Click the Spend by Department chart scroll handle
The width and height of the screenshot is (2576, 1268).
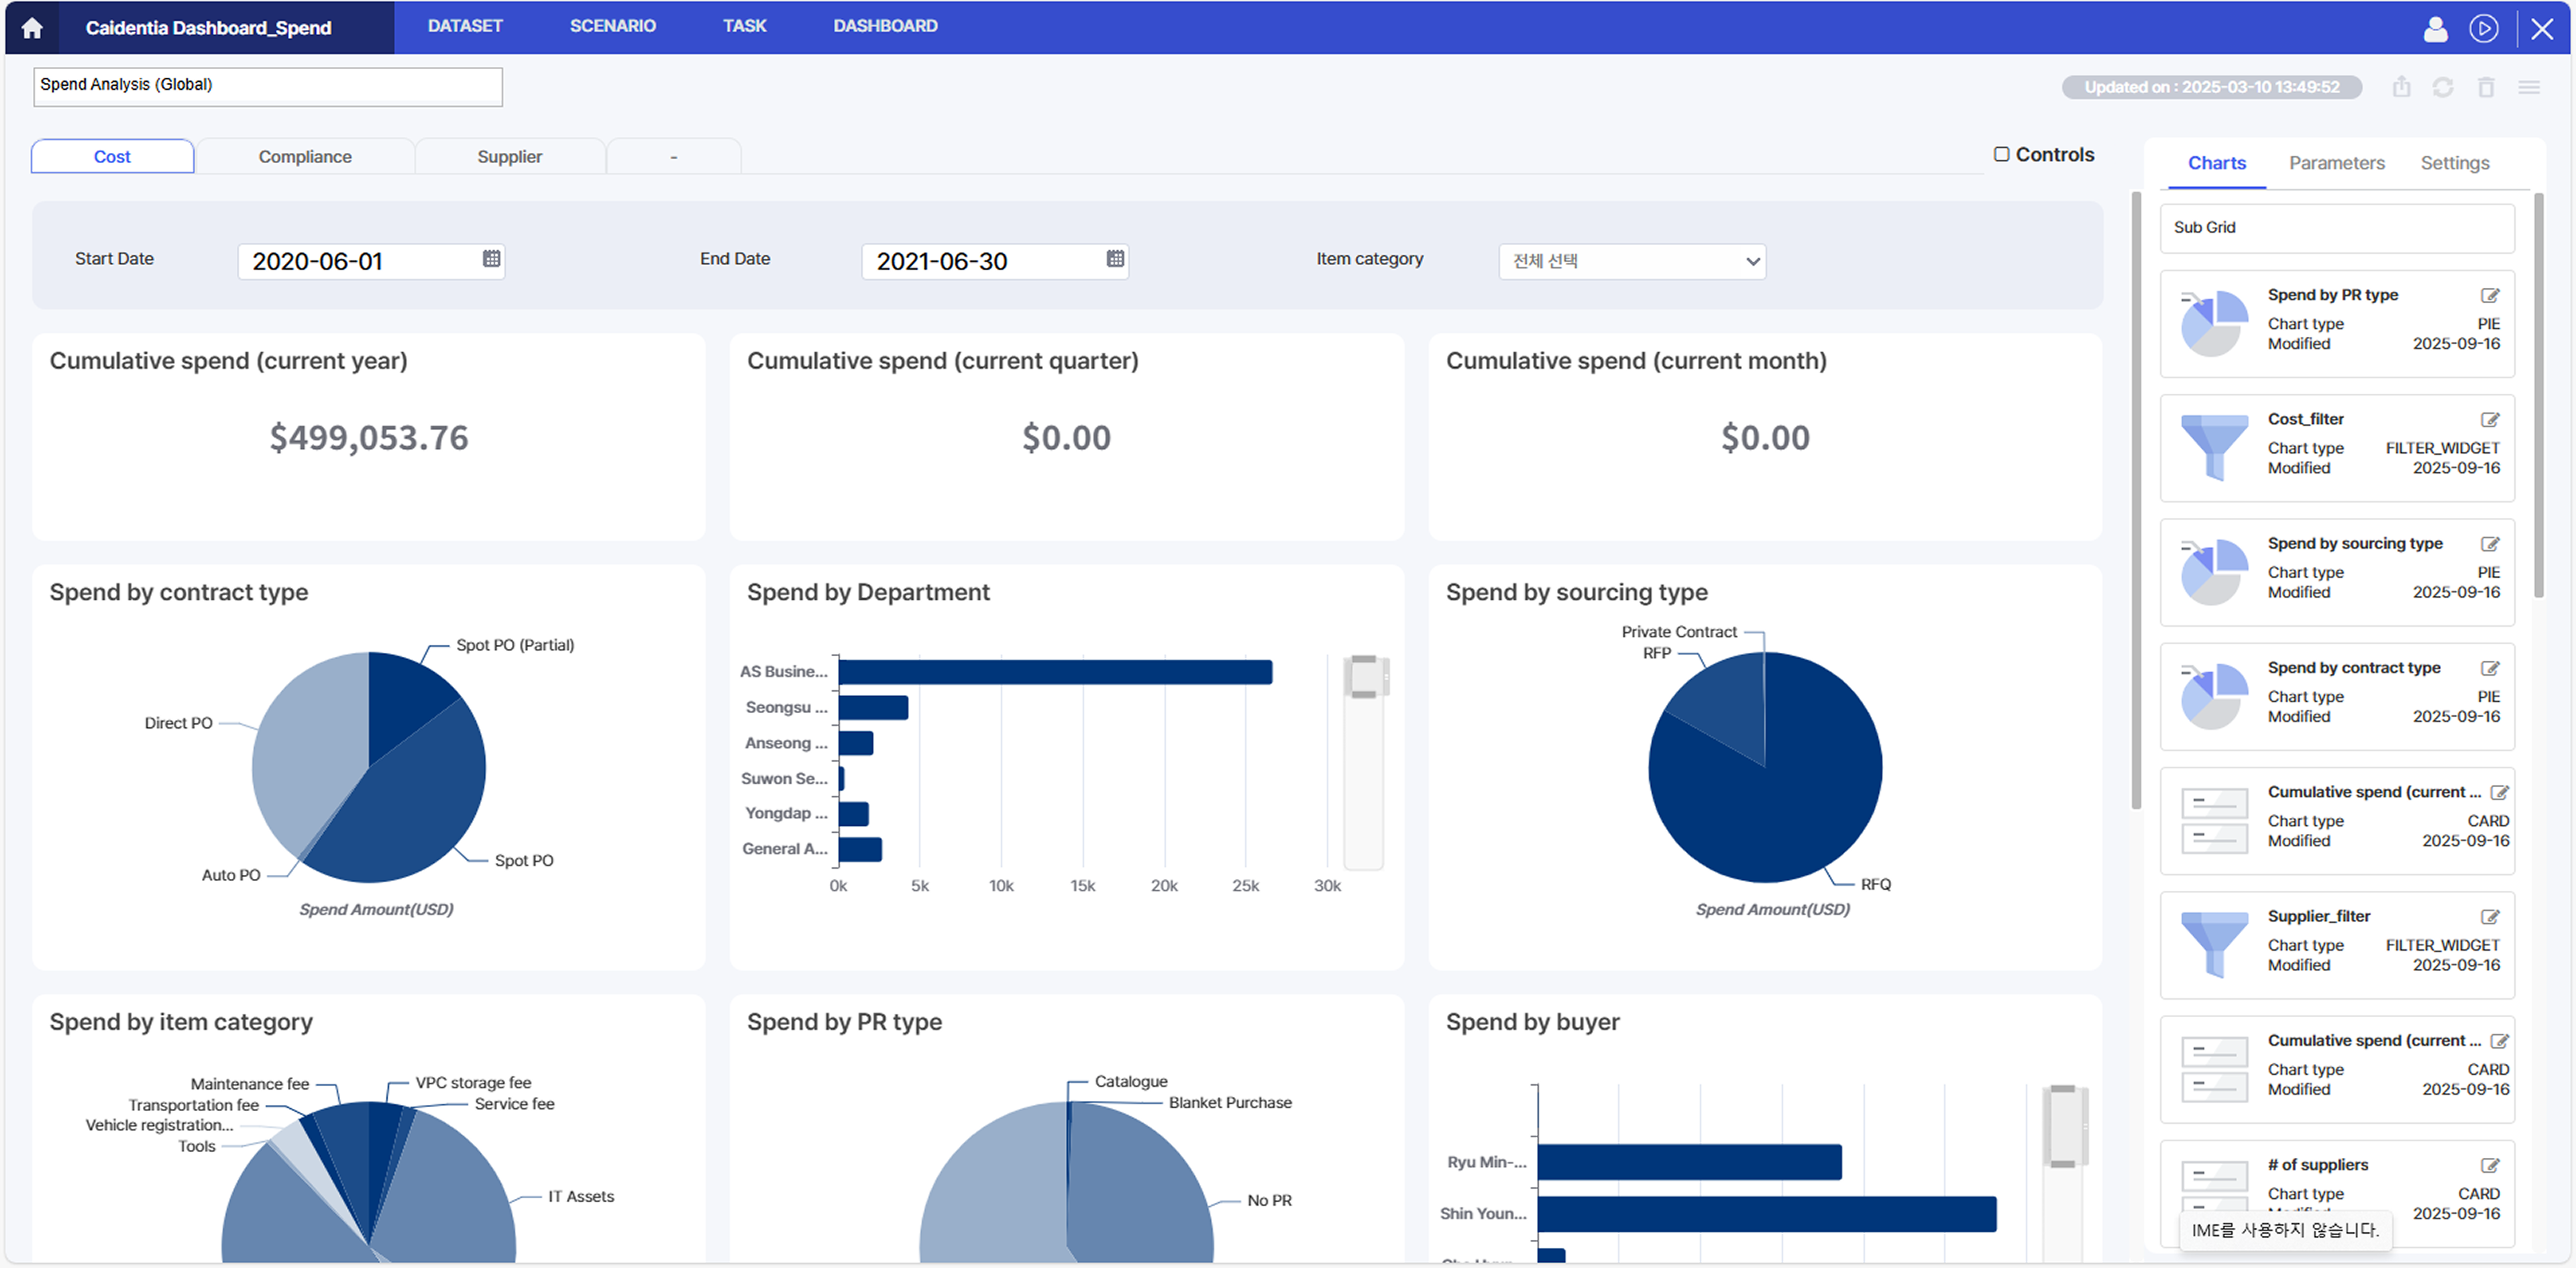point(1364,676)
